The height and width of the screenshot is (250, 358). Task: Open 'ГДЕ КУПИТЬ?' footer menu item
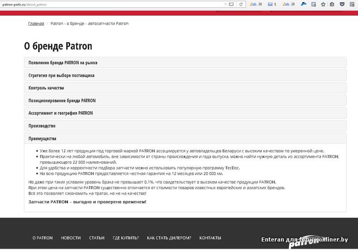click(x=126, y=238)
